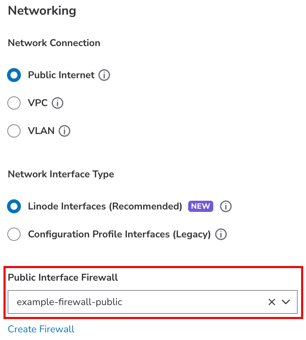Click the NEW badge next to Linode Interfaces
The image size is (306, 340).
click(200, 206)
